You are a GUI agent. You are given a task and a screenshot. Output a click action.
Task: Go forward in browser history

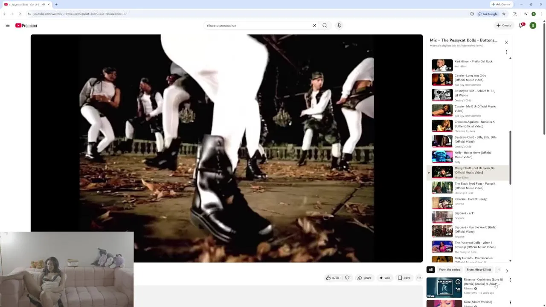[x=12, y=14]
